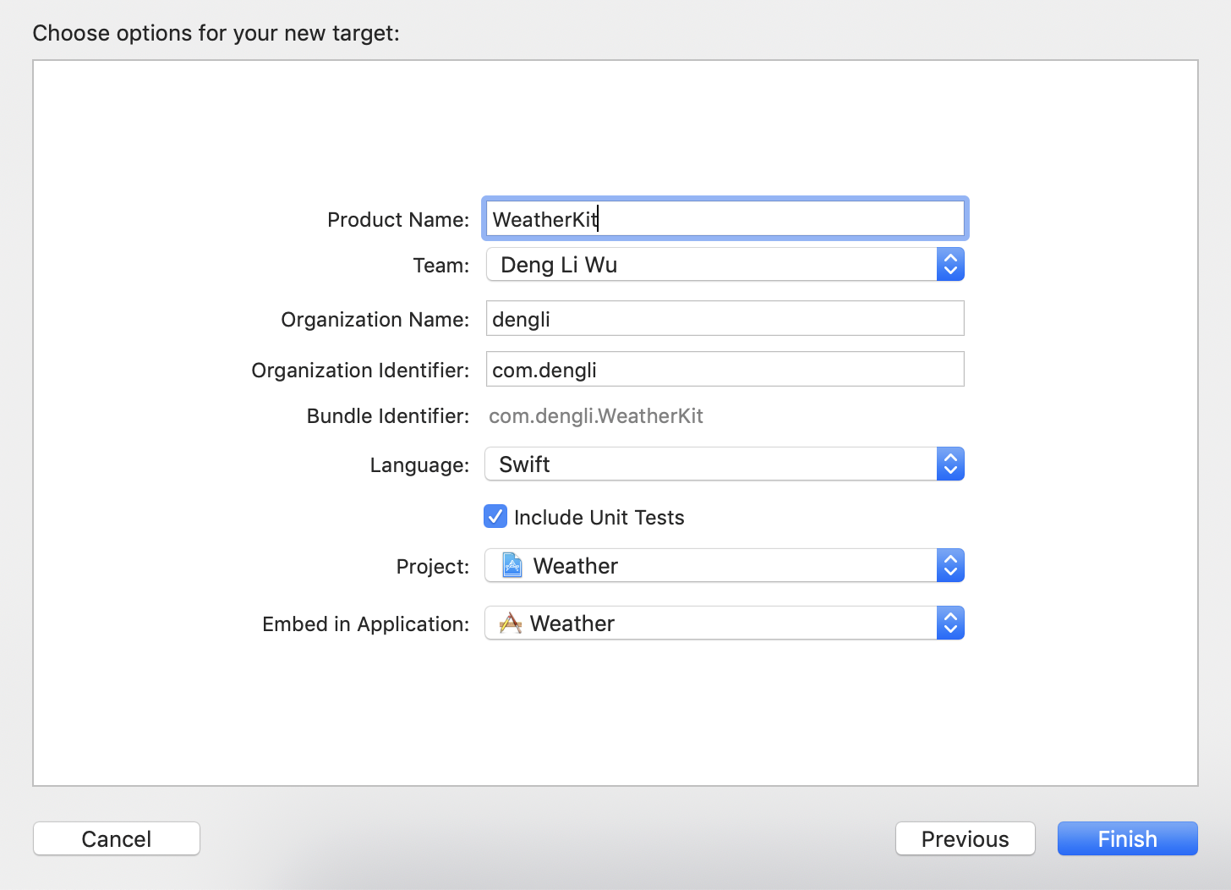Click the Organization Identifier field com.dengli
Viewport: 1231px width, 890px height.
pos(725,369)
